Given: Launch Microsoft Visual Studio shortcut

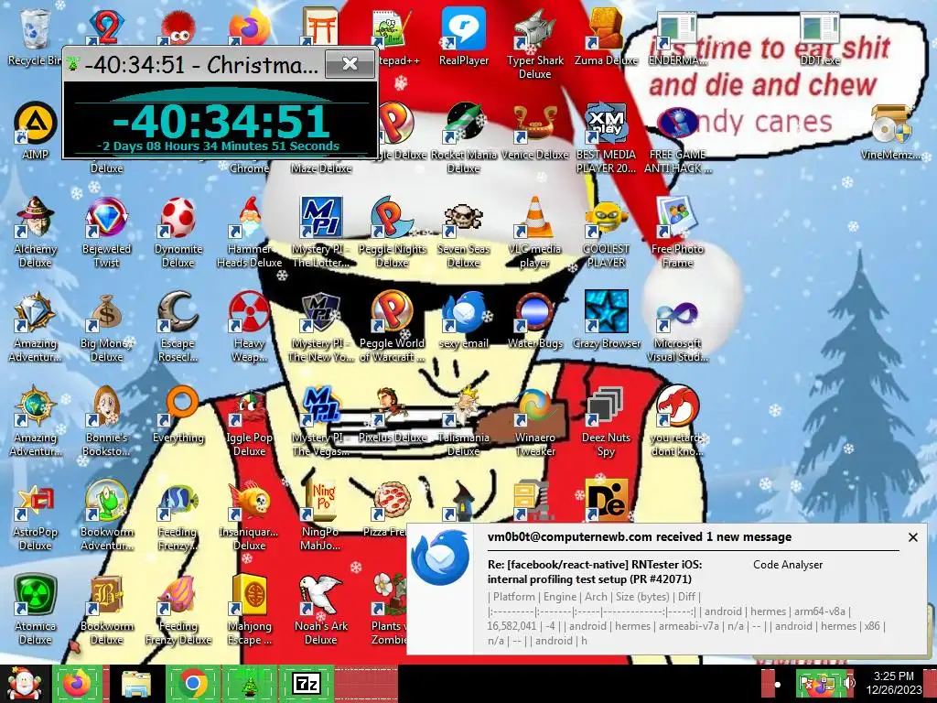Looking at the screenshot, I should click(677, 312).
